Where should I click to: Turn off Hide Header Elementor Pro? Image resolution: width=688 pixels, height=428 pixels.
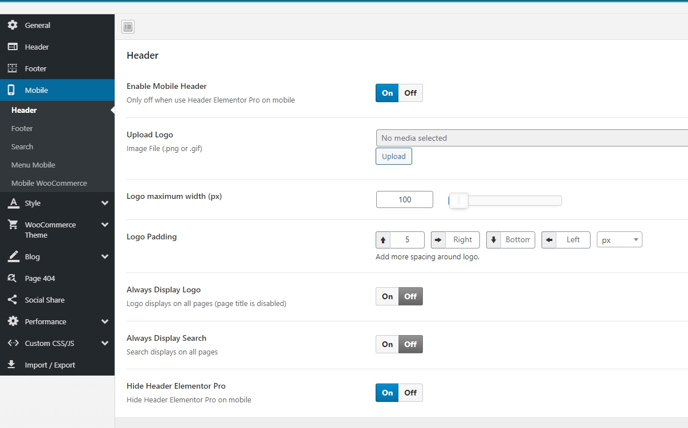click(410, 393)
